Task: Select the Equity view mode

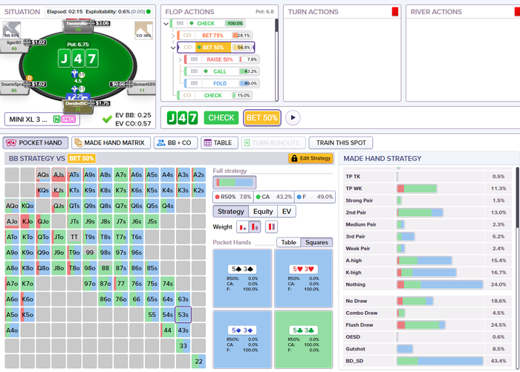Action: pyautogui.click(x=263, y=212)
